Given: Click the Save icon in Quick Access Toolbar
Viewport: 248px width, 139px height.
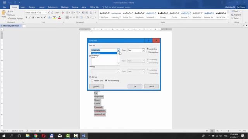Looking at the screenshot, I should coord(4,3).
